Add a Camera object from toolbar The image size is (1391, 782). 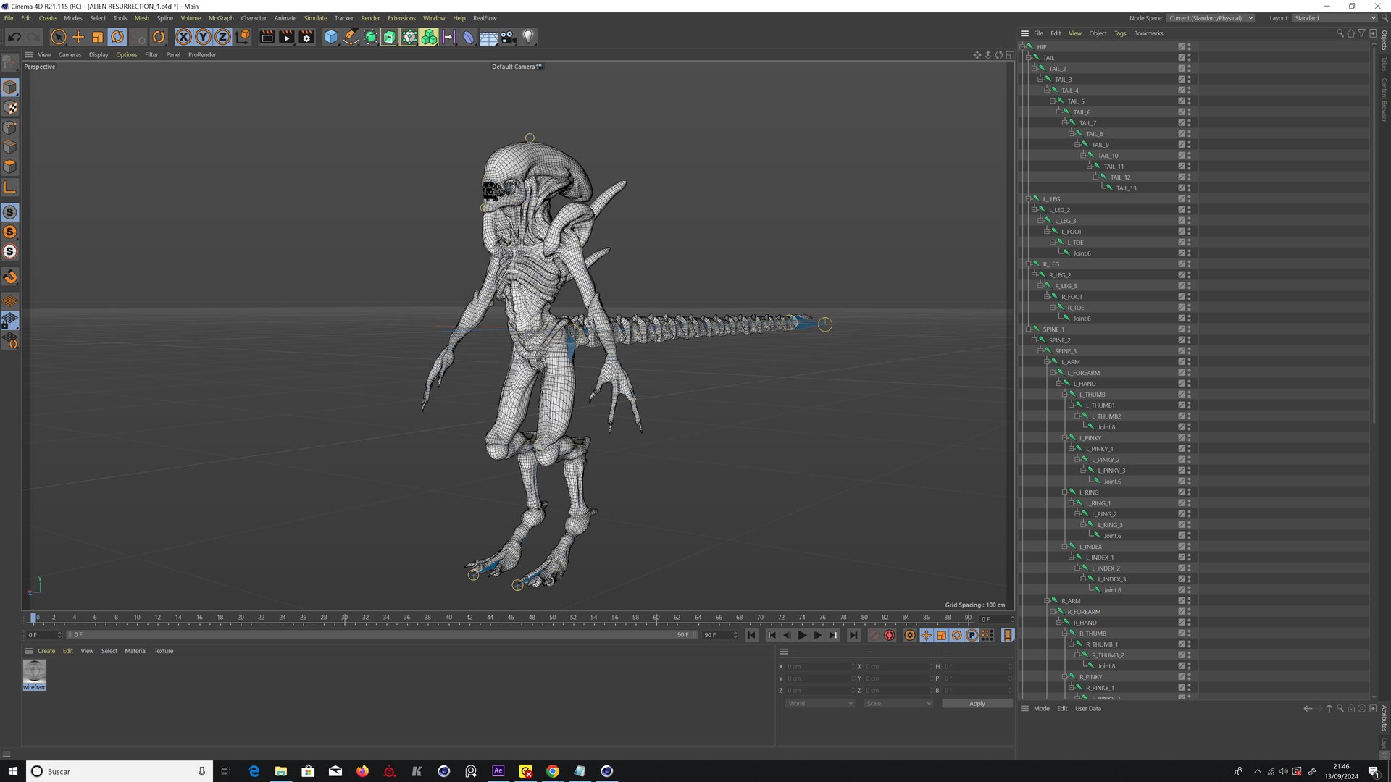pyautogui.click(x=508, y=37)
